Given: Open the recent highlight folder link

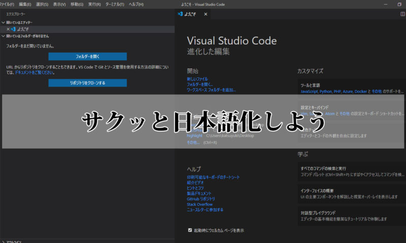Looking at the screenshot, I should [x=194, y=136].
